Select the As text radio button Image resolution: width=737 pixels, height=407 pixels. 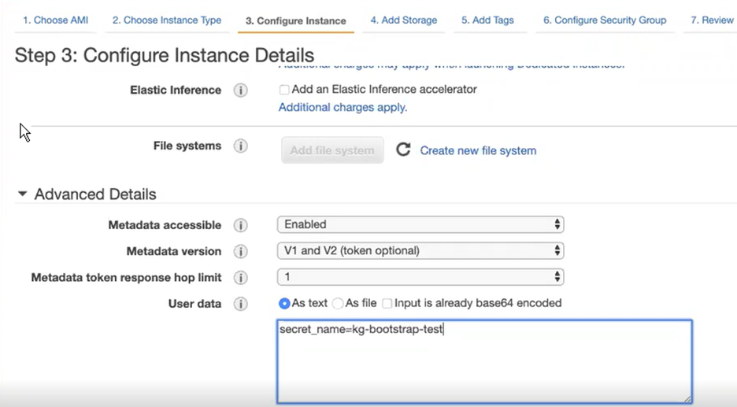tap(284, 303)
